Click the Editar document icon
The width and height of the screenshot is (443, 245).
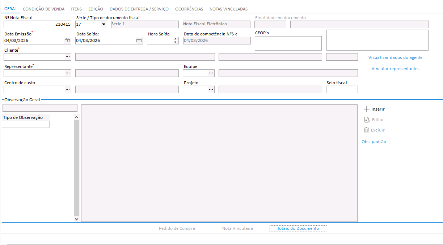pyautogui.click(x=367, y=120)
